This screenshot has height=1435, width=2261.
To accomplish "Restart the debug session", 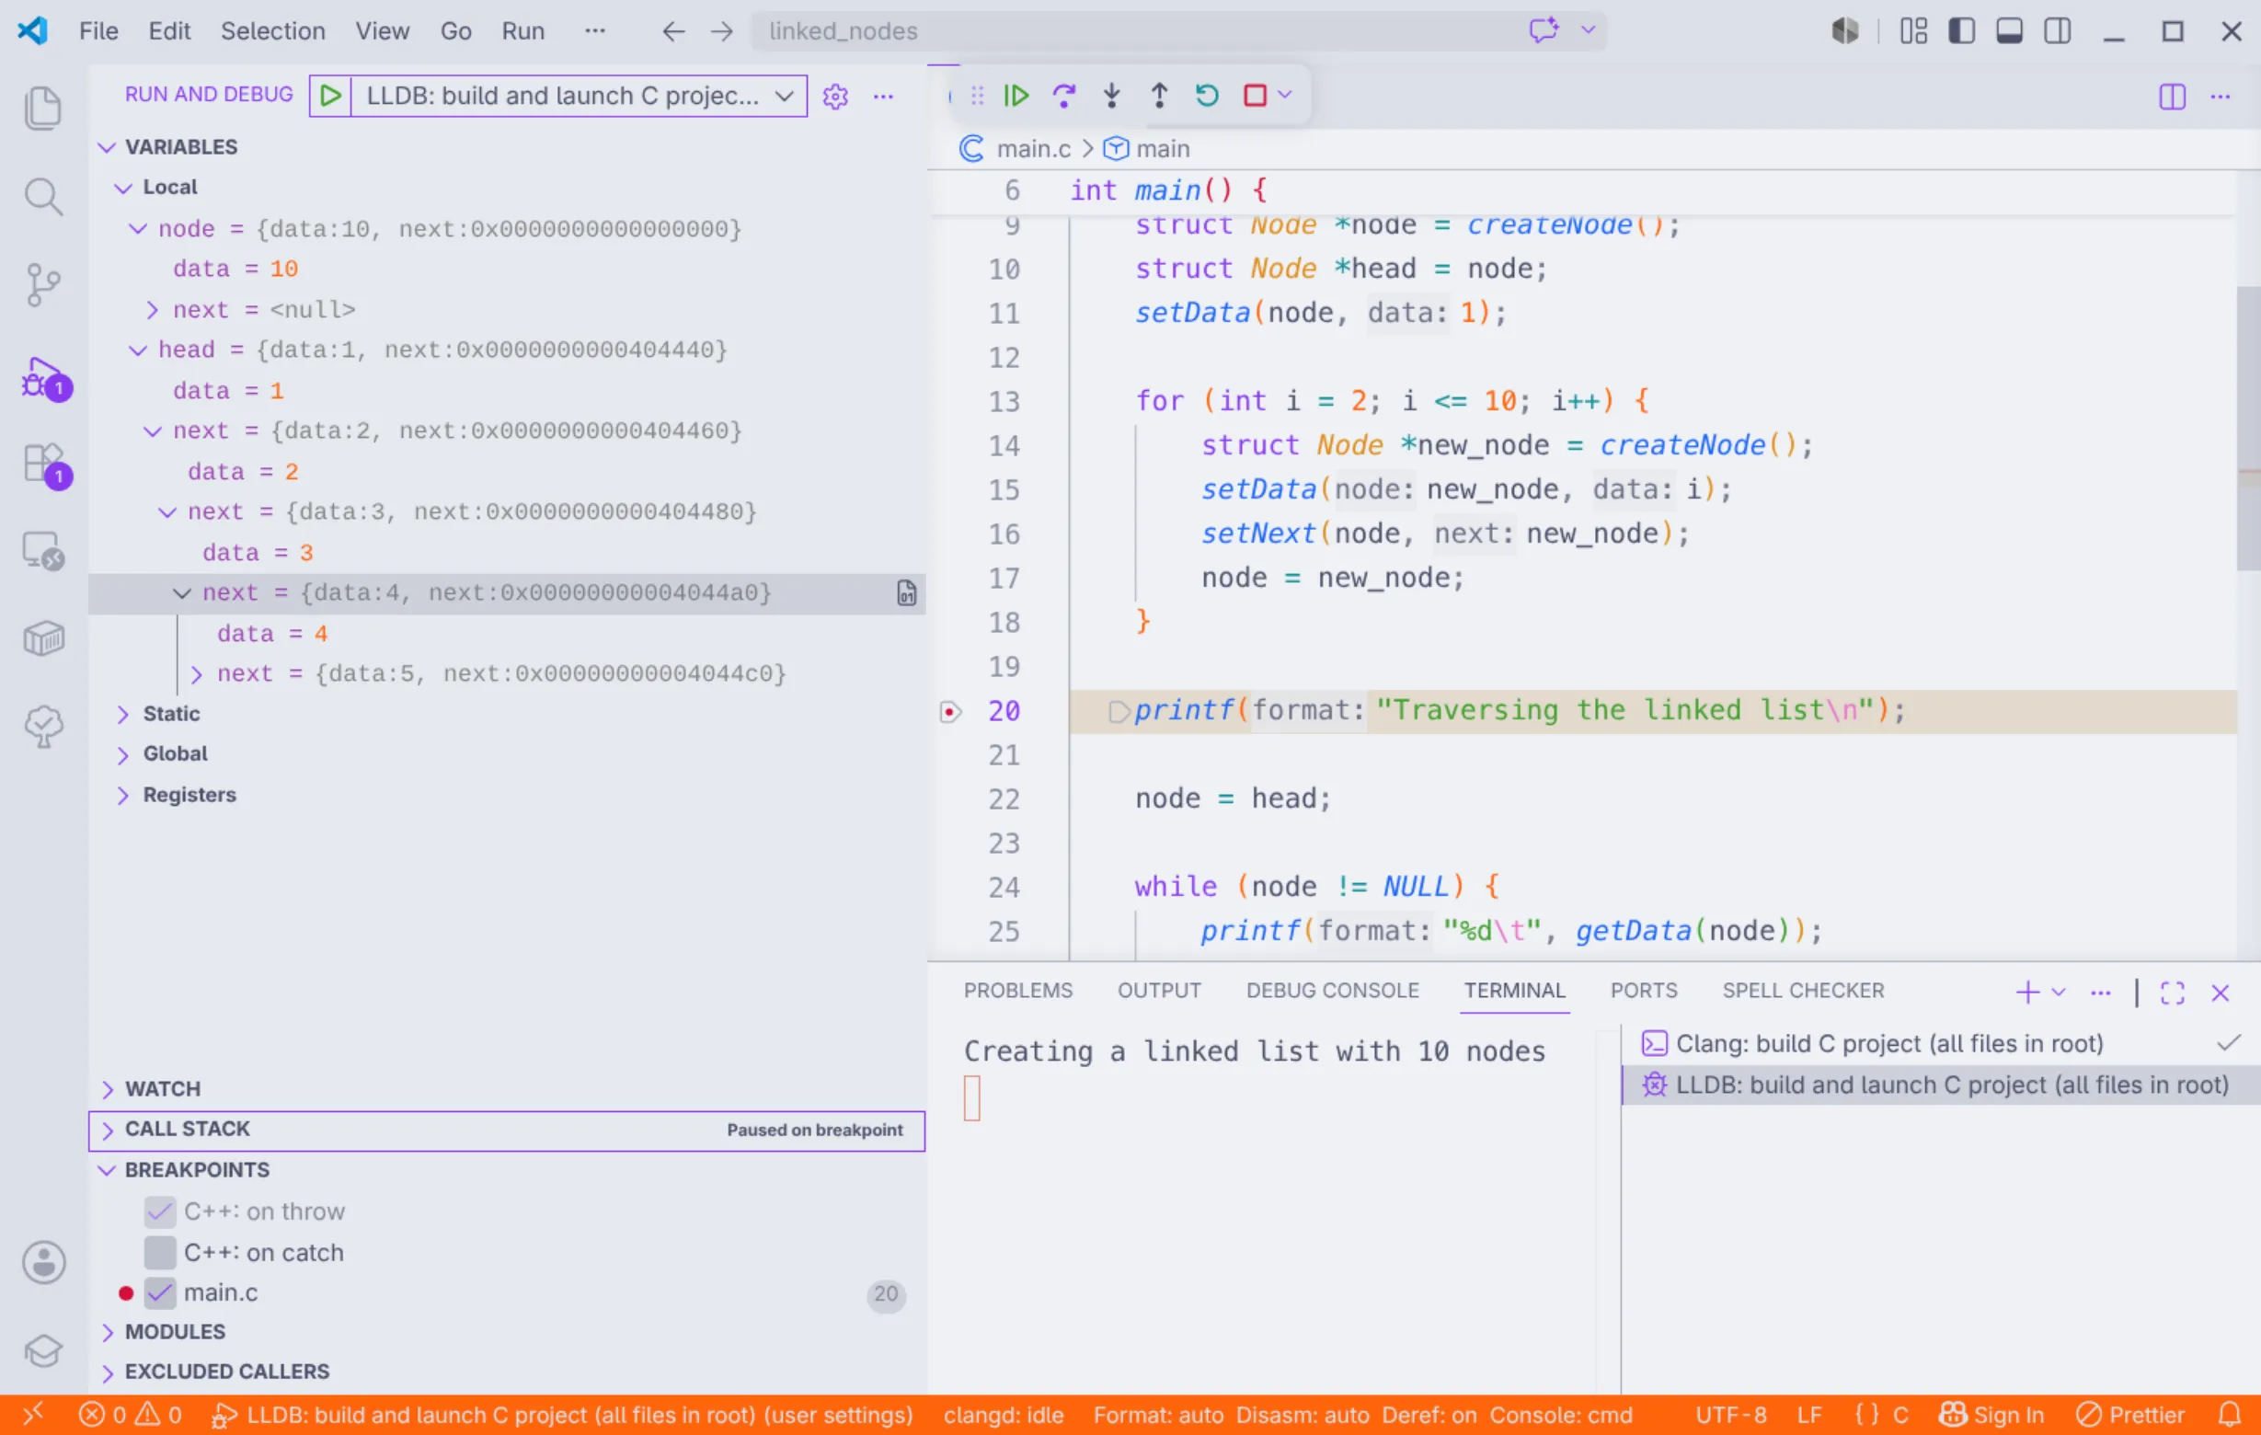I will (x=1208, y=96).
